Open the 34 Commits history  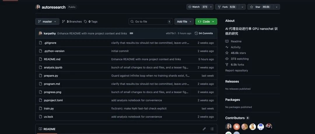click(x=204, y=33)
